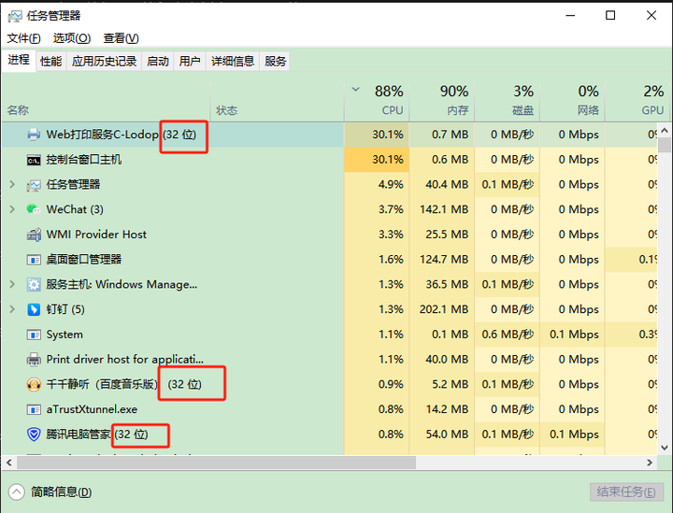
Task: Click the vertical scrollbar down arrow
Action: (665, 449)
